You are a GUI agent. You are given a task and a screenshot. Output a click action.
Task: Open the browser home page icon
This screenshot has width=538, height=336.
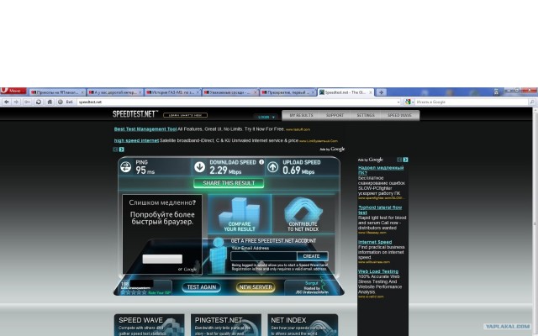(50, 102)
